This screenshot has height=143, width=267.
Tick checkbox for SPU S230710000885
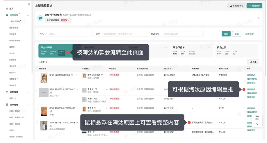(37, 75)
